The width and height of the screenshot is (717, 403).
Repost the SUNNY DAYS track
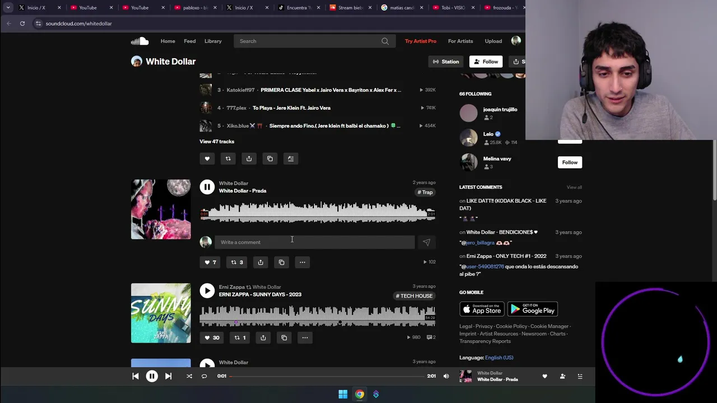(x=240, y=338)
